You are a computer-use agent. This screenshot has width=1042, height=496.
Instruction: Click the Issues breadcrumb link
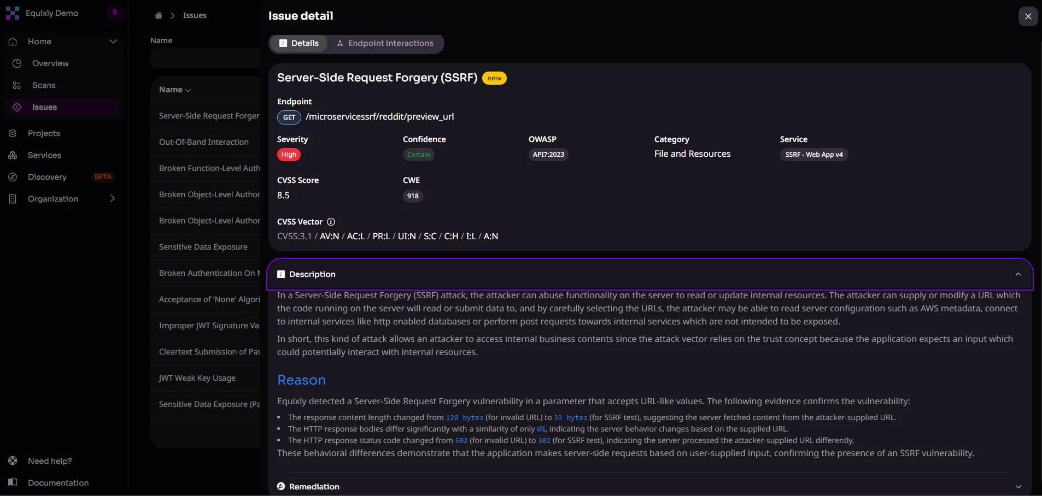194,15
